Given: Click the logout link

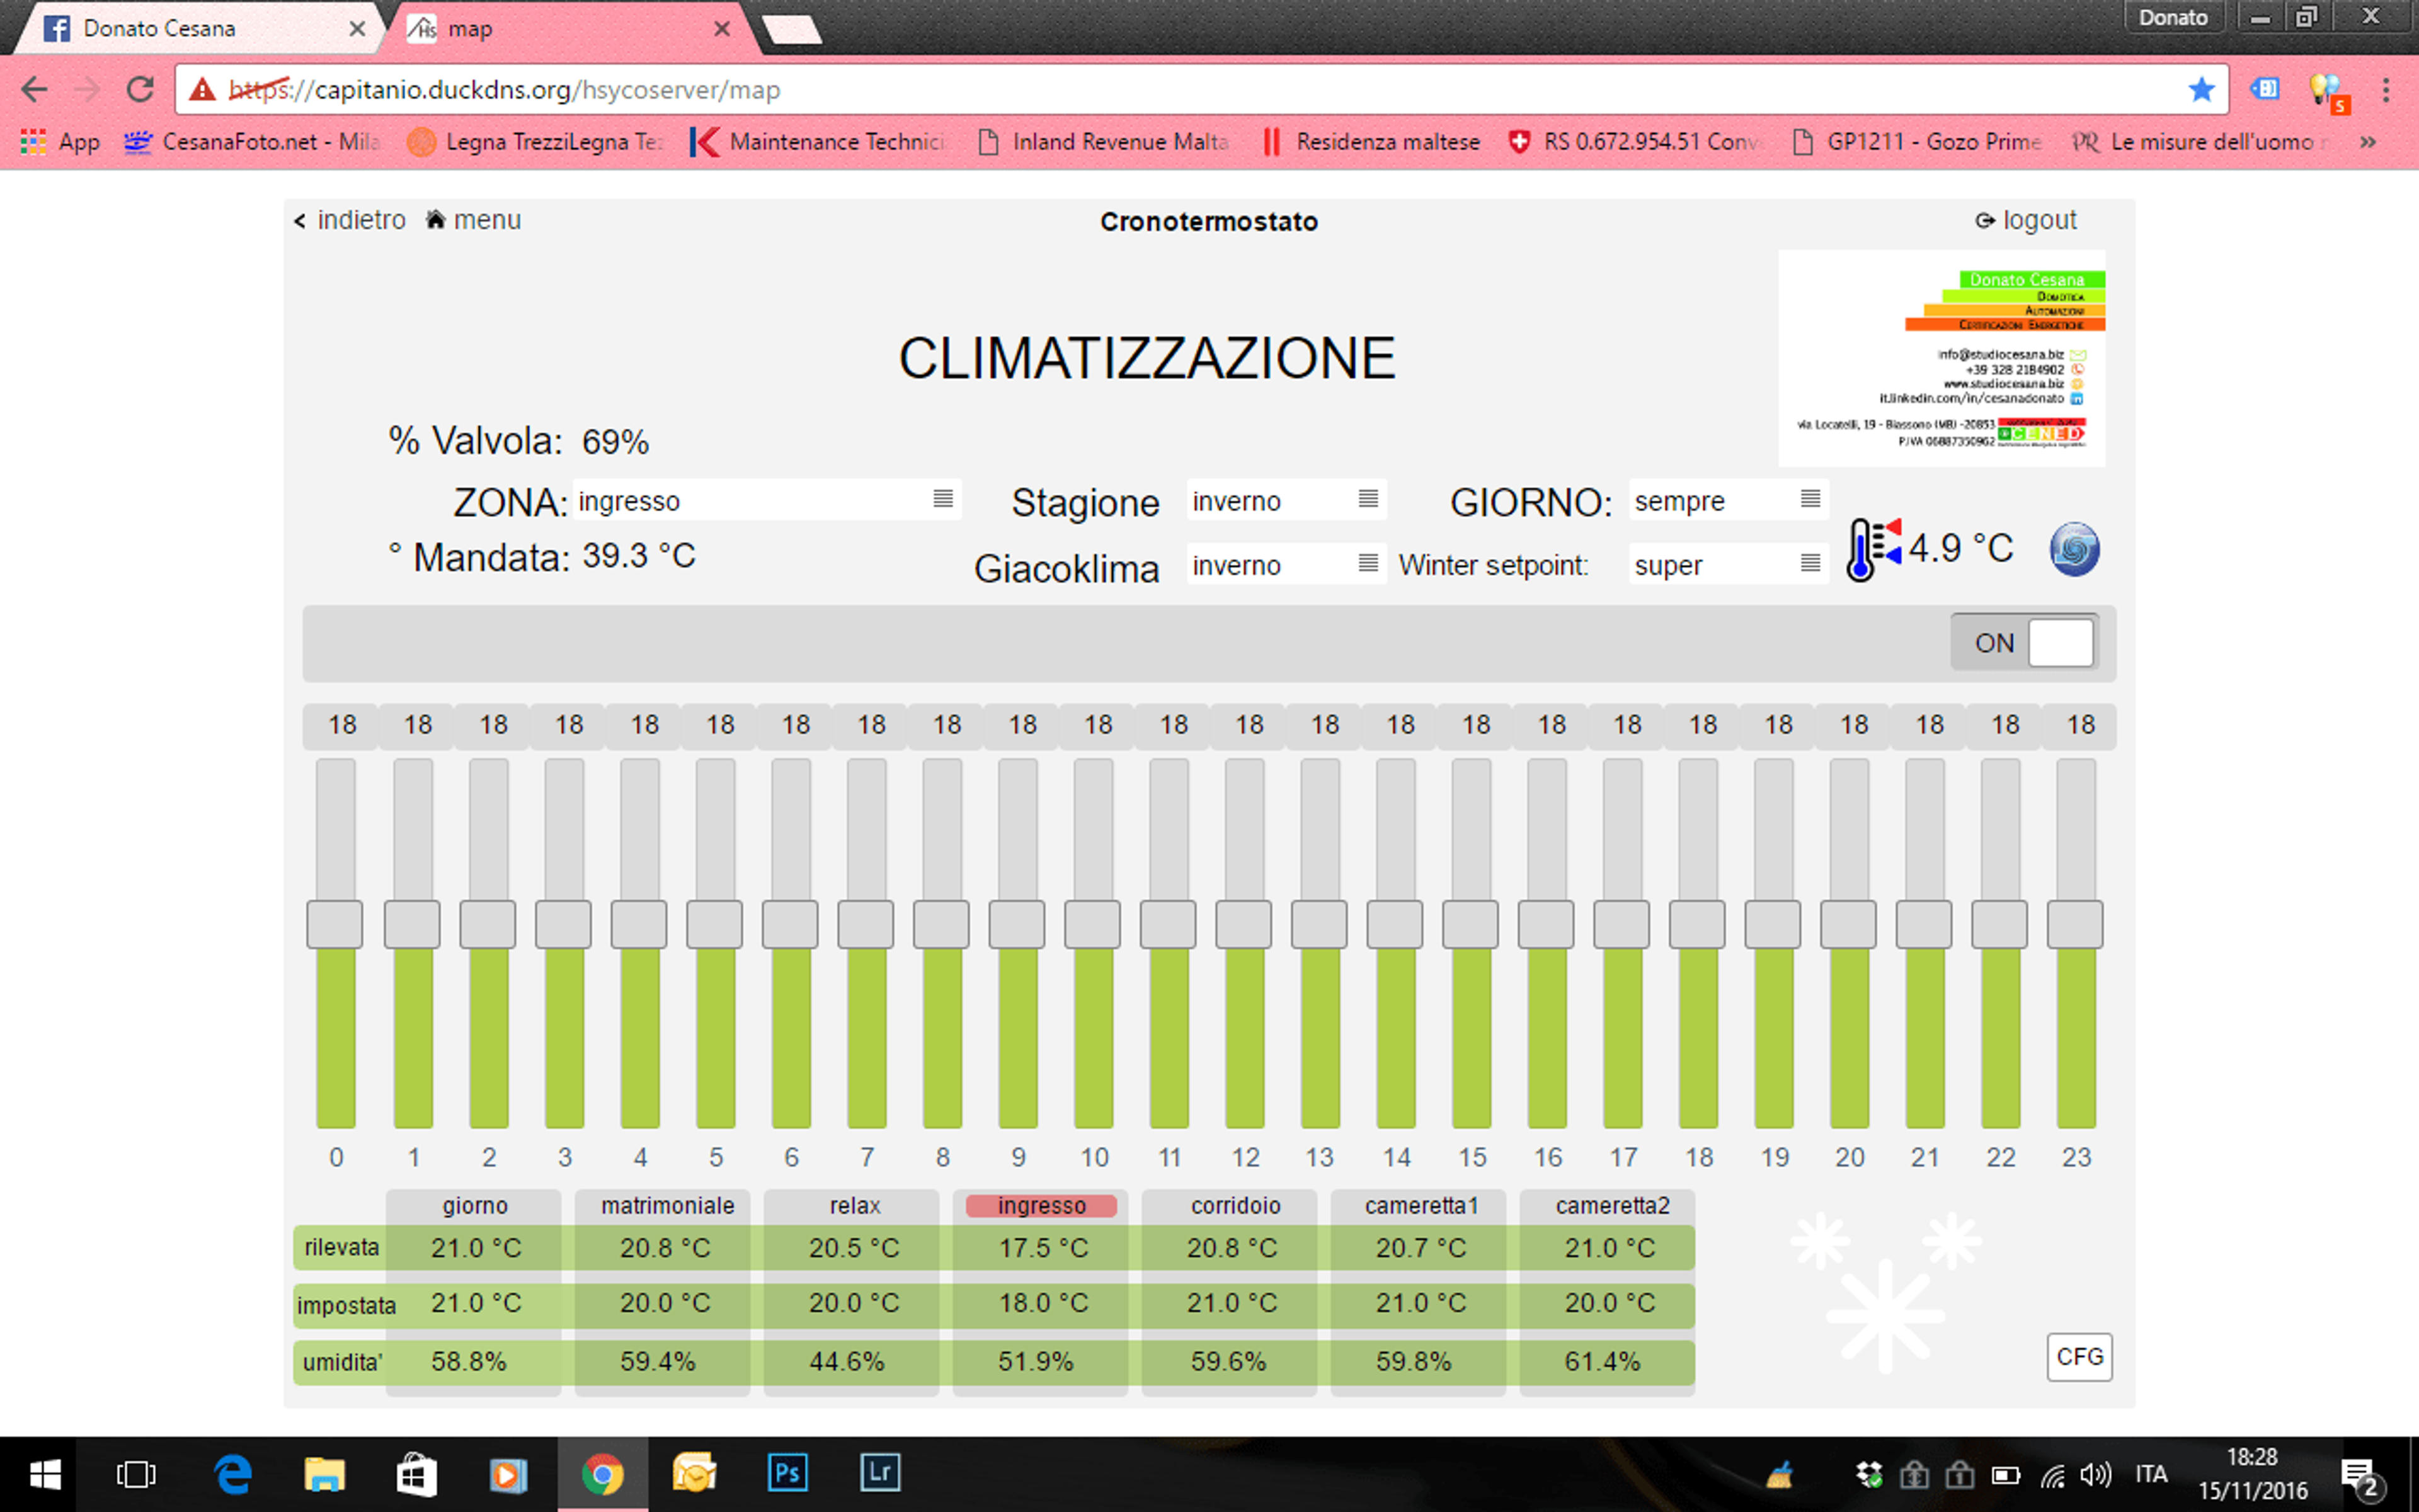Looking at the screenshot, I should [x=2026, y=220].
